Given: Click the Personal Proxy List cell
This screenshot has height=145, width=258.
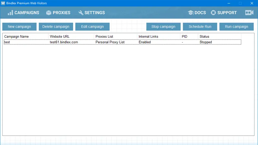Looking at the screenshot, I should [x=110, y=42].
